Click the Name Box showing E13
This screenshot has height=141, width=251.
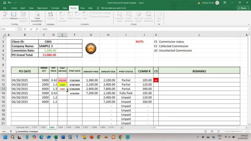coord(8,29)
